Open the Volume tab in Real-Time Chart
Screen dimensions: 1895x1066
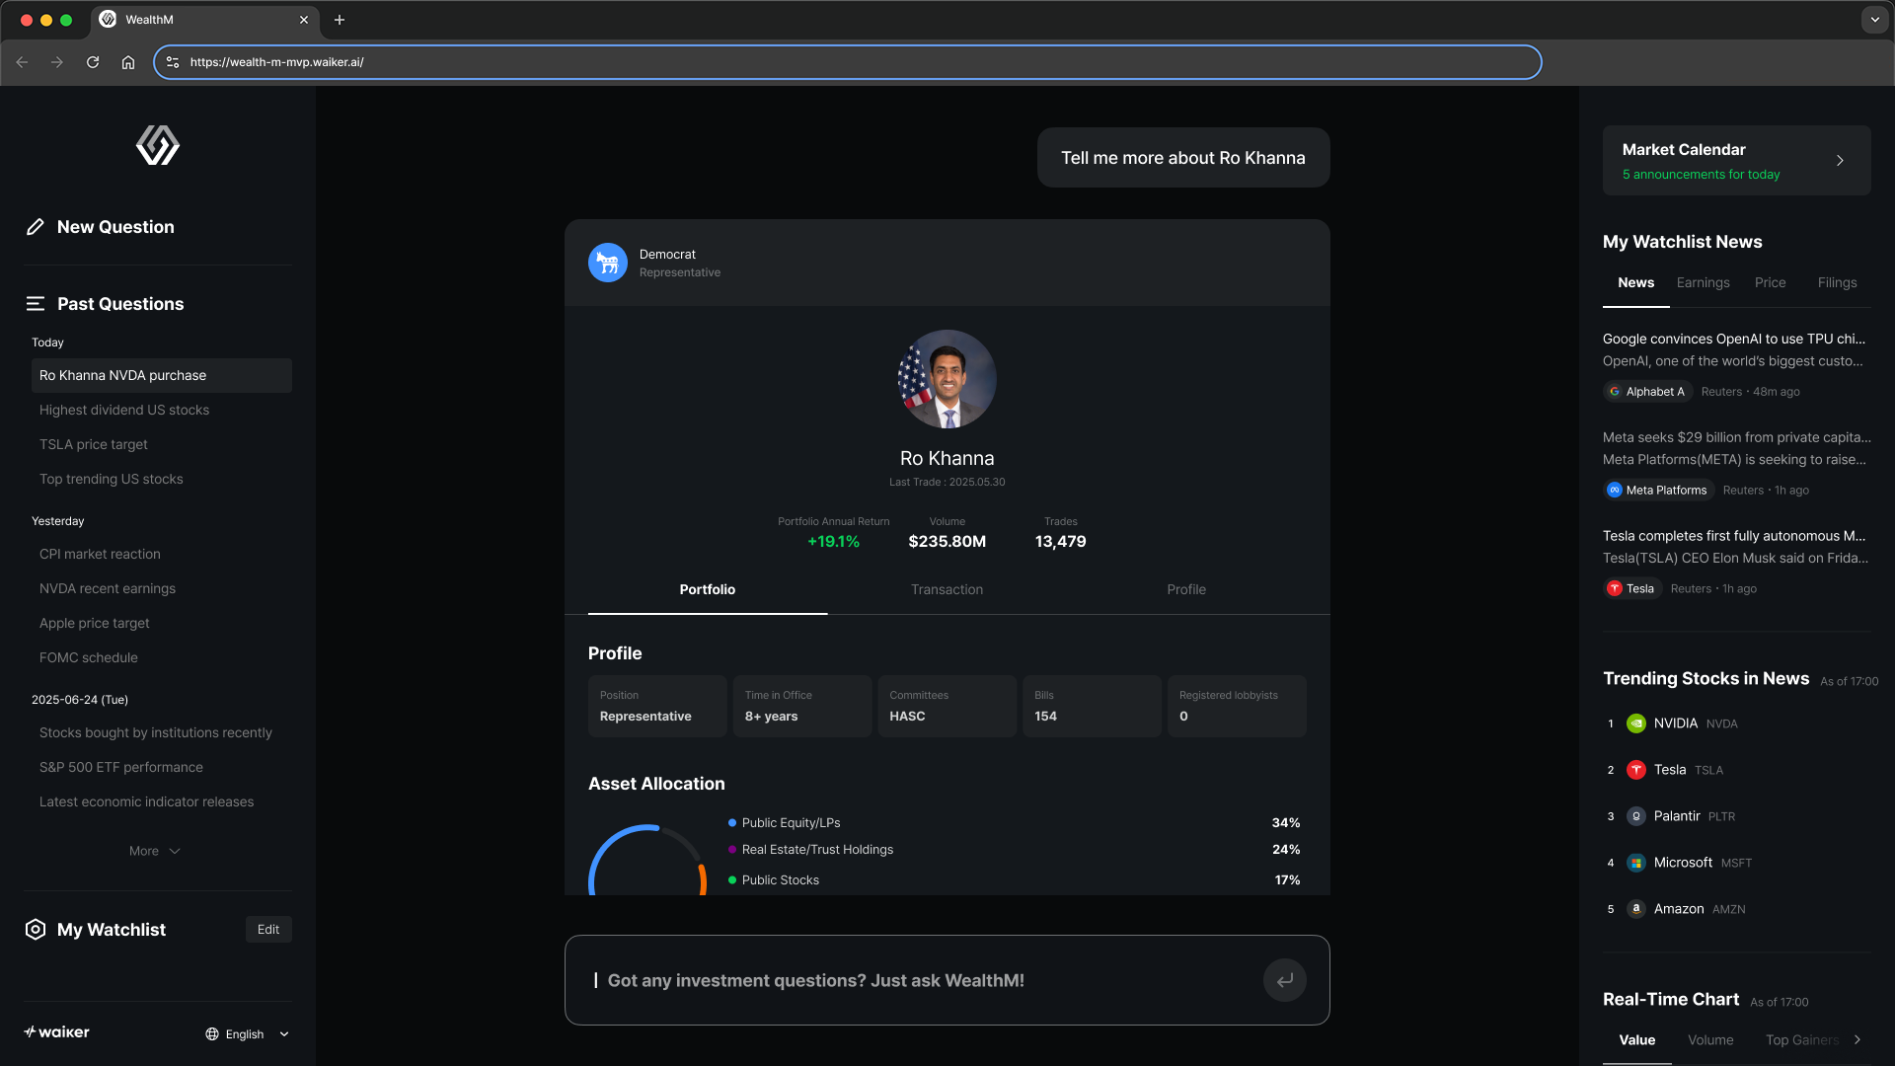pyautogui.click(x=1710, y=1040)
